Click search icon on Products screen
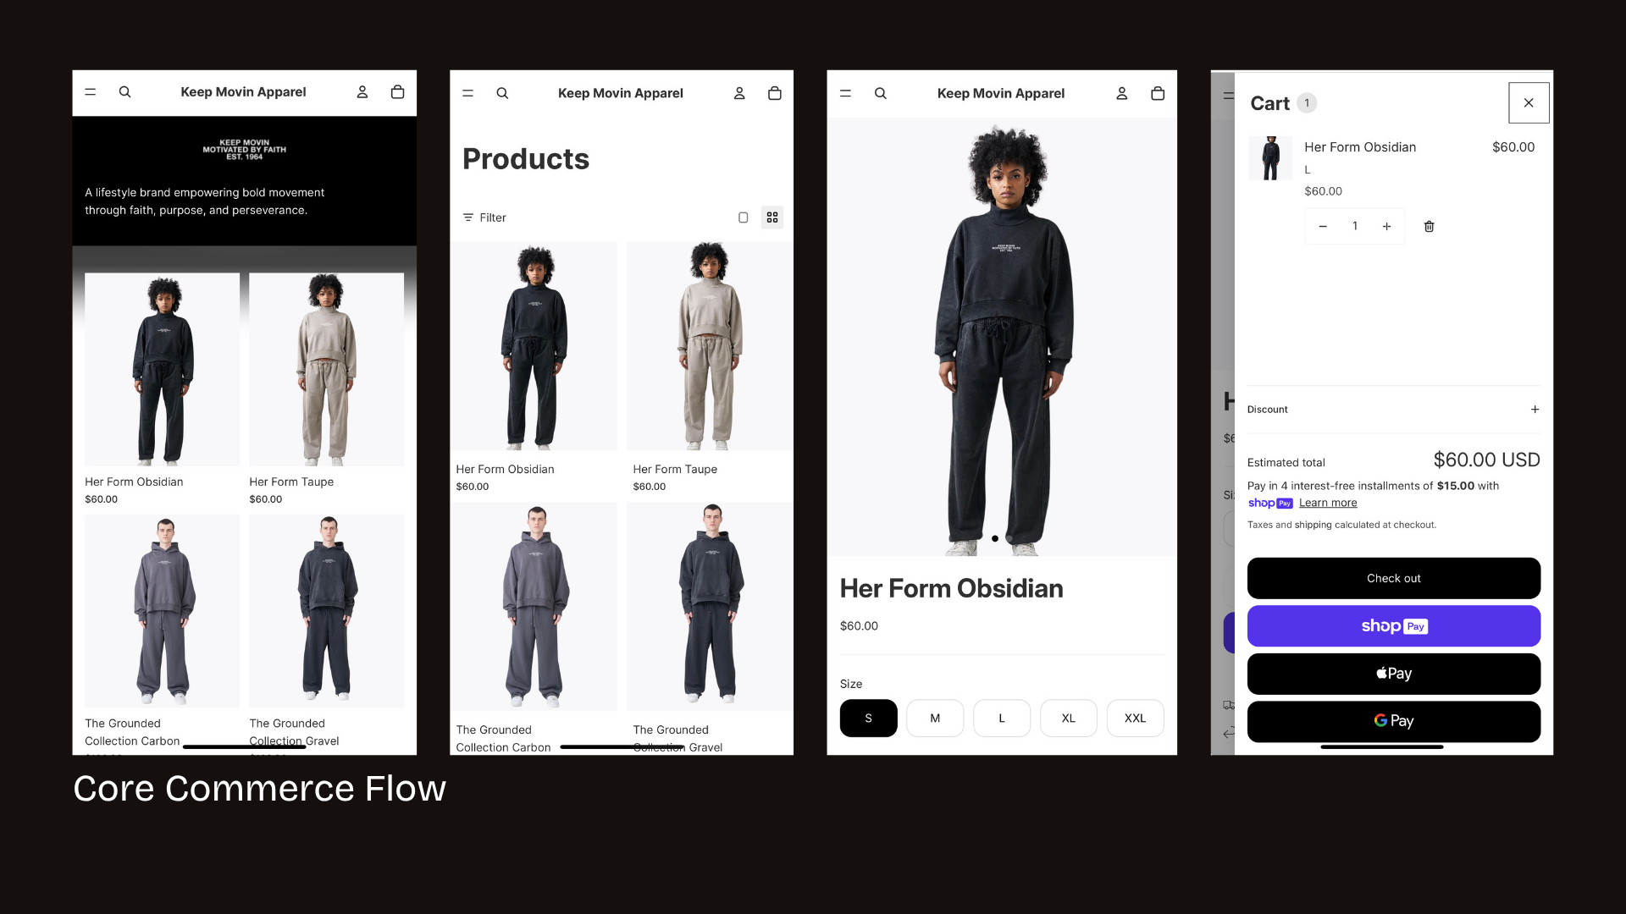This screenshot has height=914, width=1626. point(502,93)
